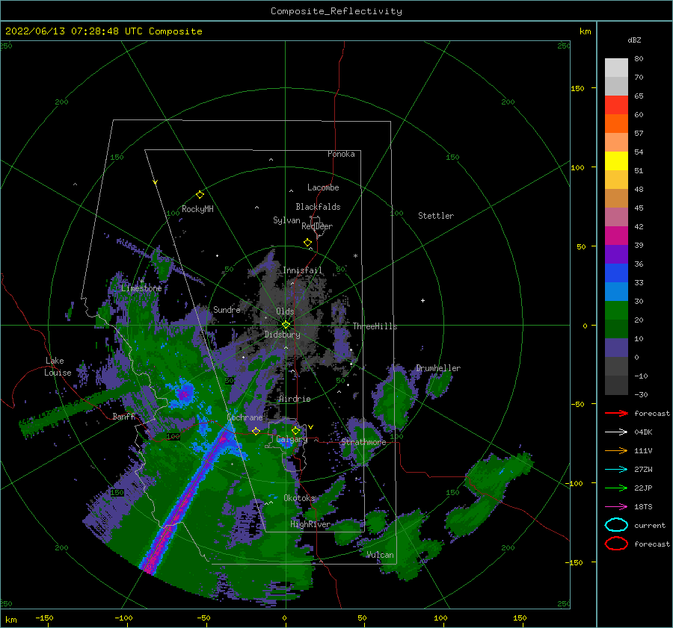Click the Lake Louise label
Screen dimensions: 673x628
pos(58,367)
